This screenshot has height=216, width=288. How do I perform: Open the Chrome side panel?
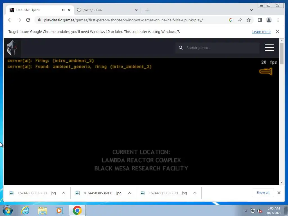pyautogui.click(x=260, y=20)
